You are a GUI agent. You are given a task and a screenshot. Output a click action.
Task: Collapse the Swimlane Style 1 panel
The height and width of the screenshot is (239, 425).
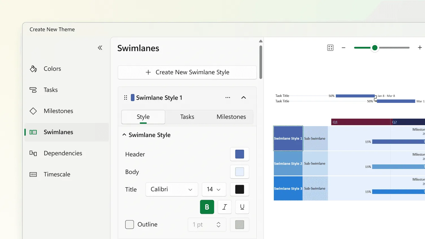(244, 97)
